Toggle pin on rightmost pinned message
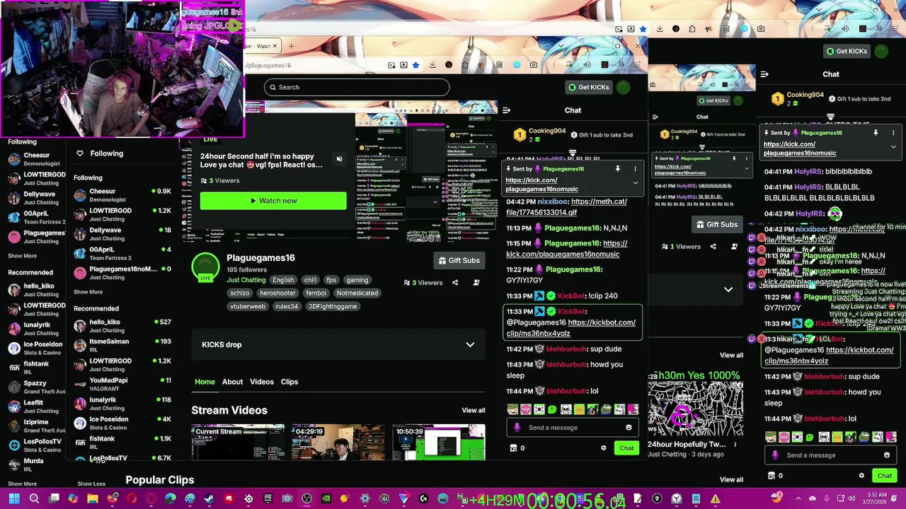This screenshot has width=906, height=509. click(876, 133)
